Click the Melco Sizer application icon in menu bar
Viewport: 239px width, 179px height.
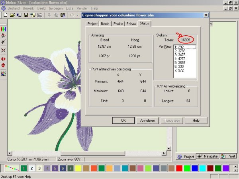point(3,8)
